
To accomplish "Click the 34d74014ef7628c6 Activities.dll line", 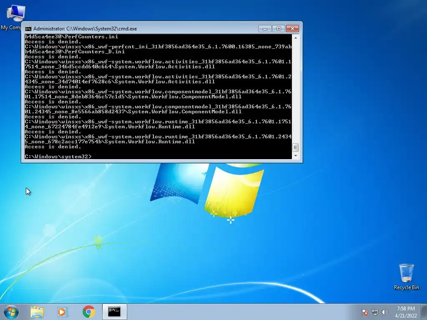I will [x=120, y=82].
